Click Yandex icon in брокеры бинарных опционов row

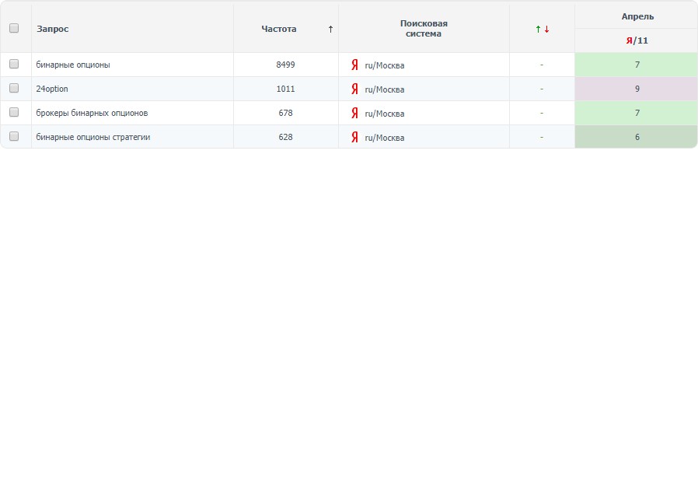354,113
